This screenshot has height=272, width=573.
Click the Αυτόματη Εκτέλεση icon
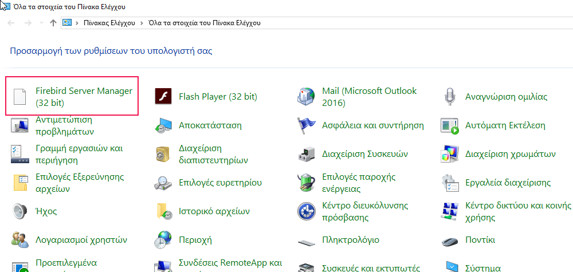click(450, 126)
